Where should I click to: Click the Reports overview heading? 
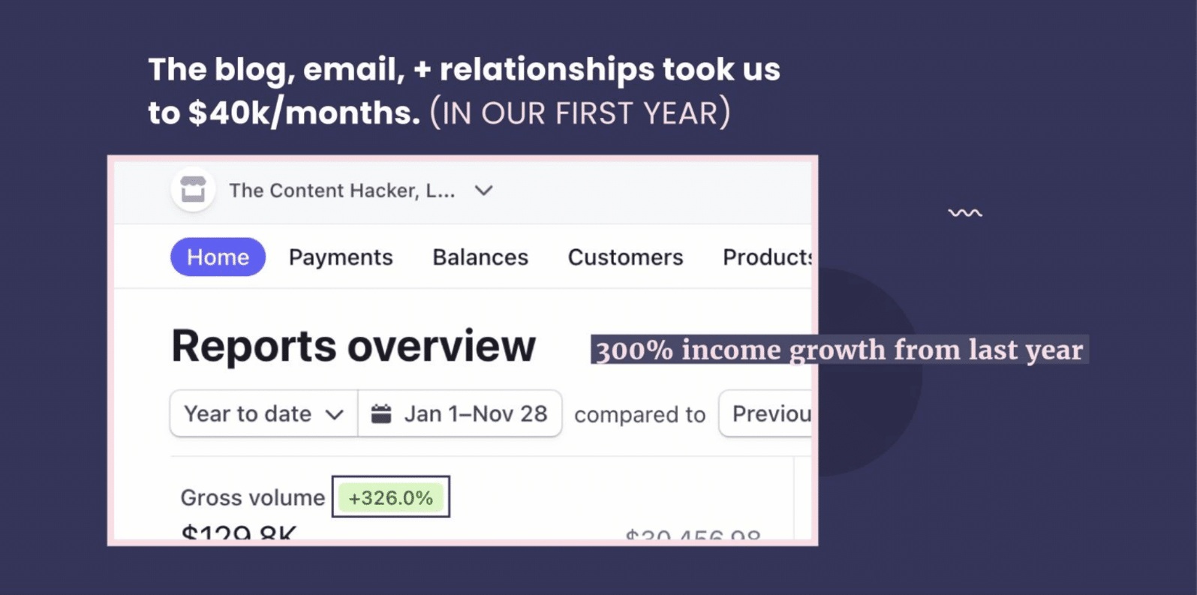(353, 346)
